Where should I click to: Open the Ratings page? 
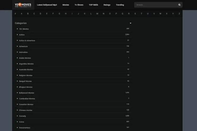pyautogui.click(x=107, y=5)
